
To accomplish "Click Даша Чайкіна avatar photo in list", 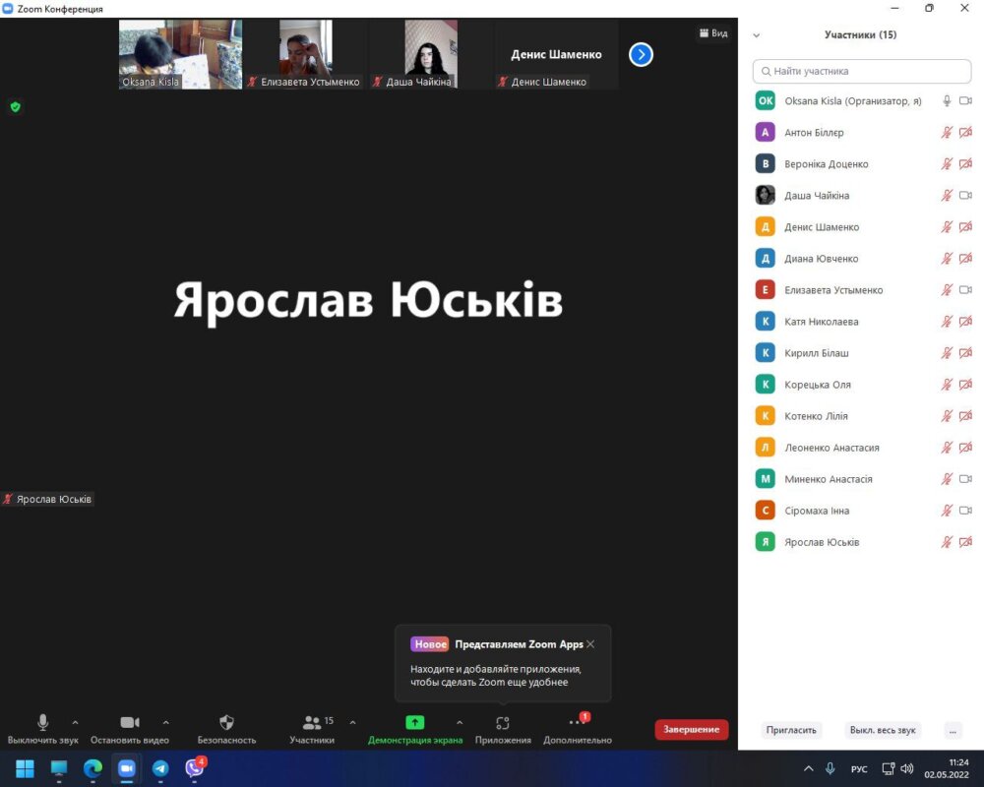I will click(x=765, y=195).
